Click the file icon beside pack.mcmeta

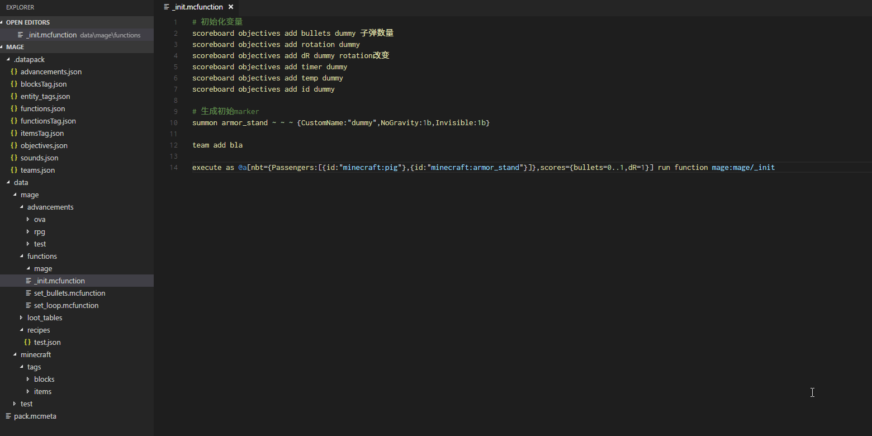[x=8, y=416]
